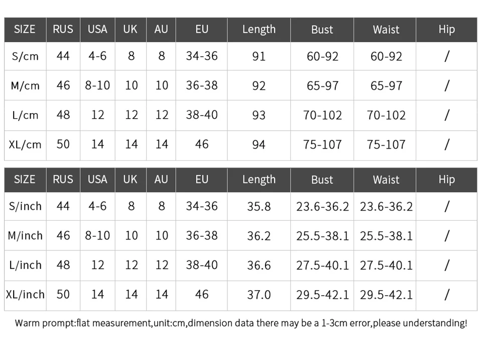
Task: Click the L/inch row label
Action: [25, 265]
